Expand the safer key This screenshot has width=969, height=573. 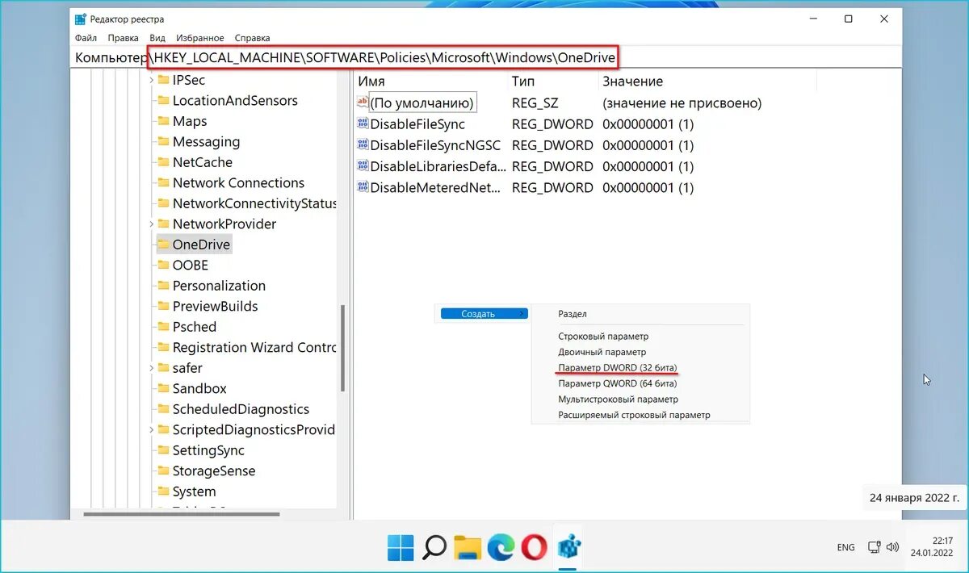[151, 368]
